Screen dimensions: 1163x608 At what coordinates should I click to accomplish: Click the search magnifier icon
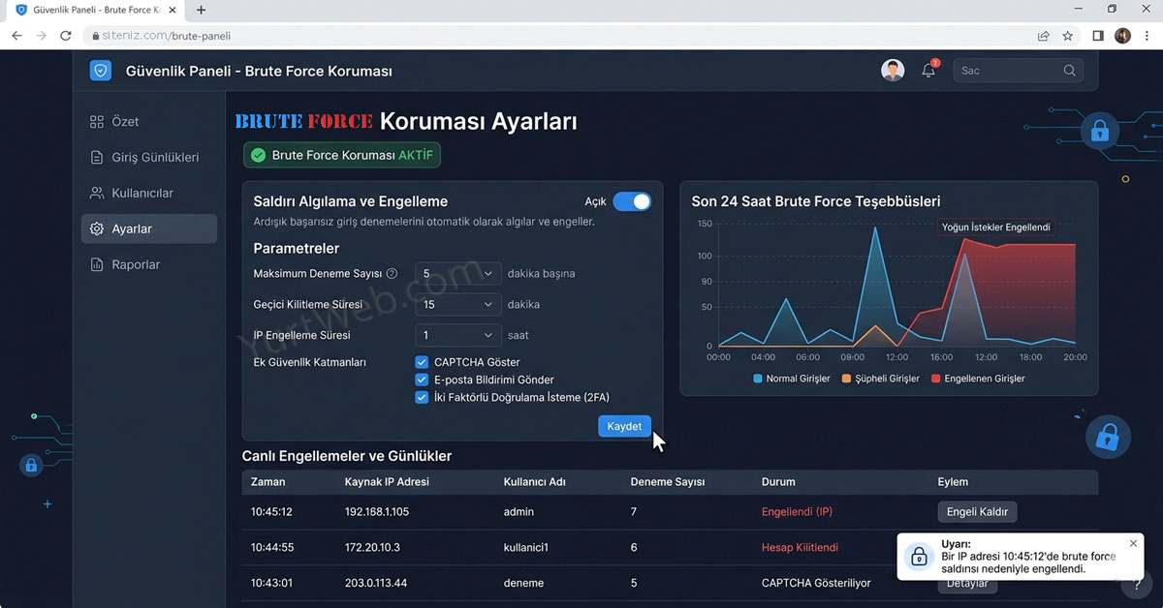pyautogui.click(x=1070, y=71)
